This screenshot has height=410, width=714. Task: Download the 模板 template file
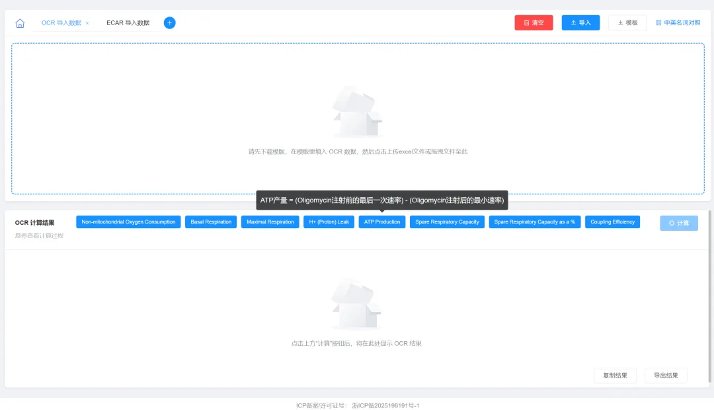click(627, 22)
